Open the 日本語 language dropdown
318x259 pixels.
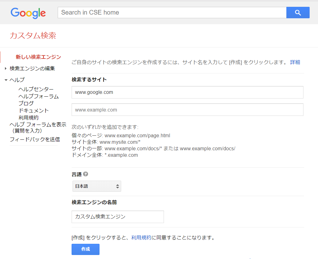[97, 186]
